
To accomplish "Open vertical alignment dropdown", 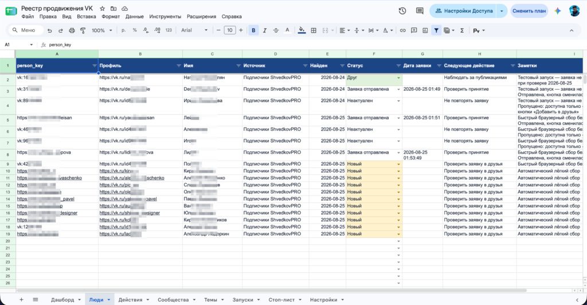I will (x=358, y=30).
